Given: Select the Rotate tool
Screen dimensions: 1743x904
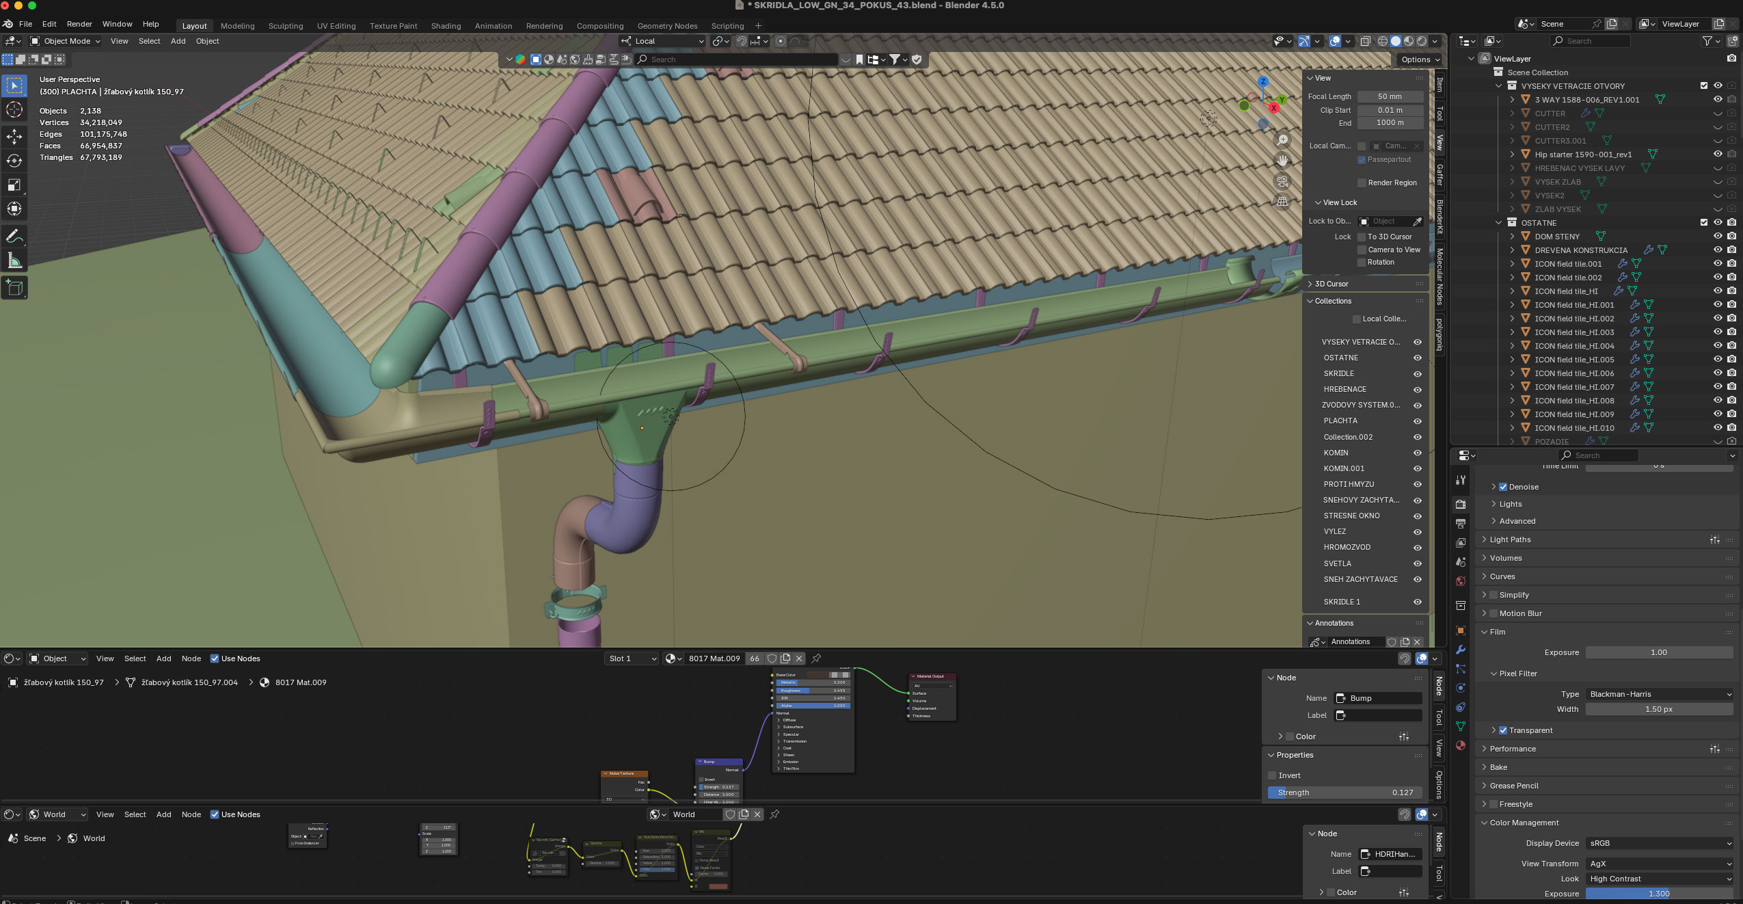Looking at the screenshot, I should click(x=14, y=161).
